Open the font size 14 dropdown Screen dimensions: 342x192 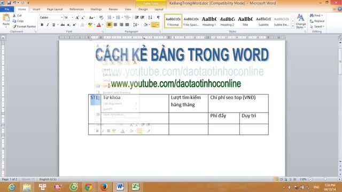point(73,18)
